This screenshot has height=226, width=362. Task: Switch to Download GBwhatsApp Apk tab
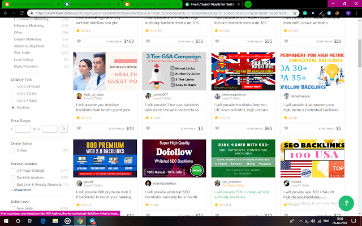coord(32,4)
